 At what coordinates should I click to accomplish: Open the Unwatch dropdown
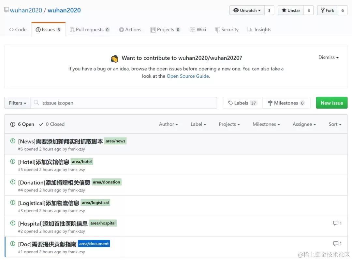pos(247,10)
